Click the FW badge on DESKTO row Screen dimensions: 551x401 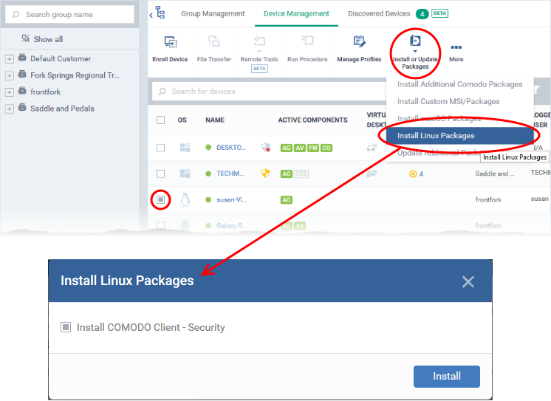click(312, 148)
